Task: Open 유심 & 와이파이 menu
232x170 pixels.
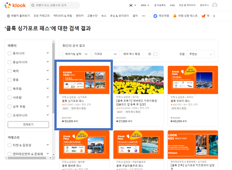Action: point(120,16)
